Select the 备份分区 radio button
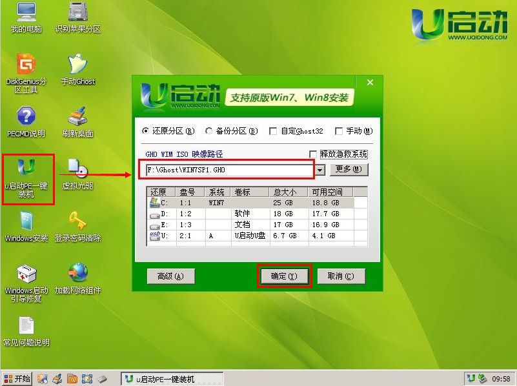517x386 pixels. [208, 131]
